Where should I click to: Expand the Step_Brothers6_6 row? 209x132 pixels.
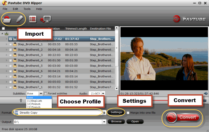6,71
